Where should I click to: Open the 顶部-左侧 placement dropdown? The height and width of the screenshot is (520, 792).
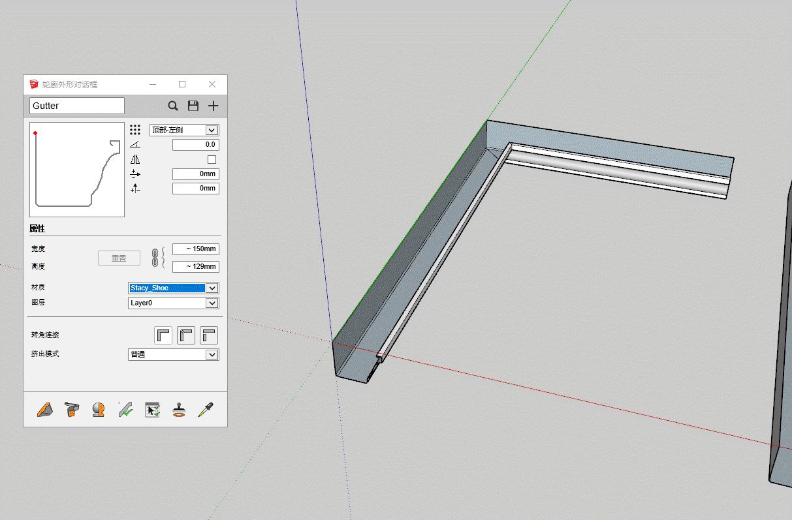coord(184,130)
